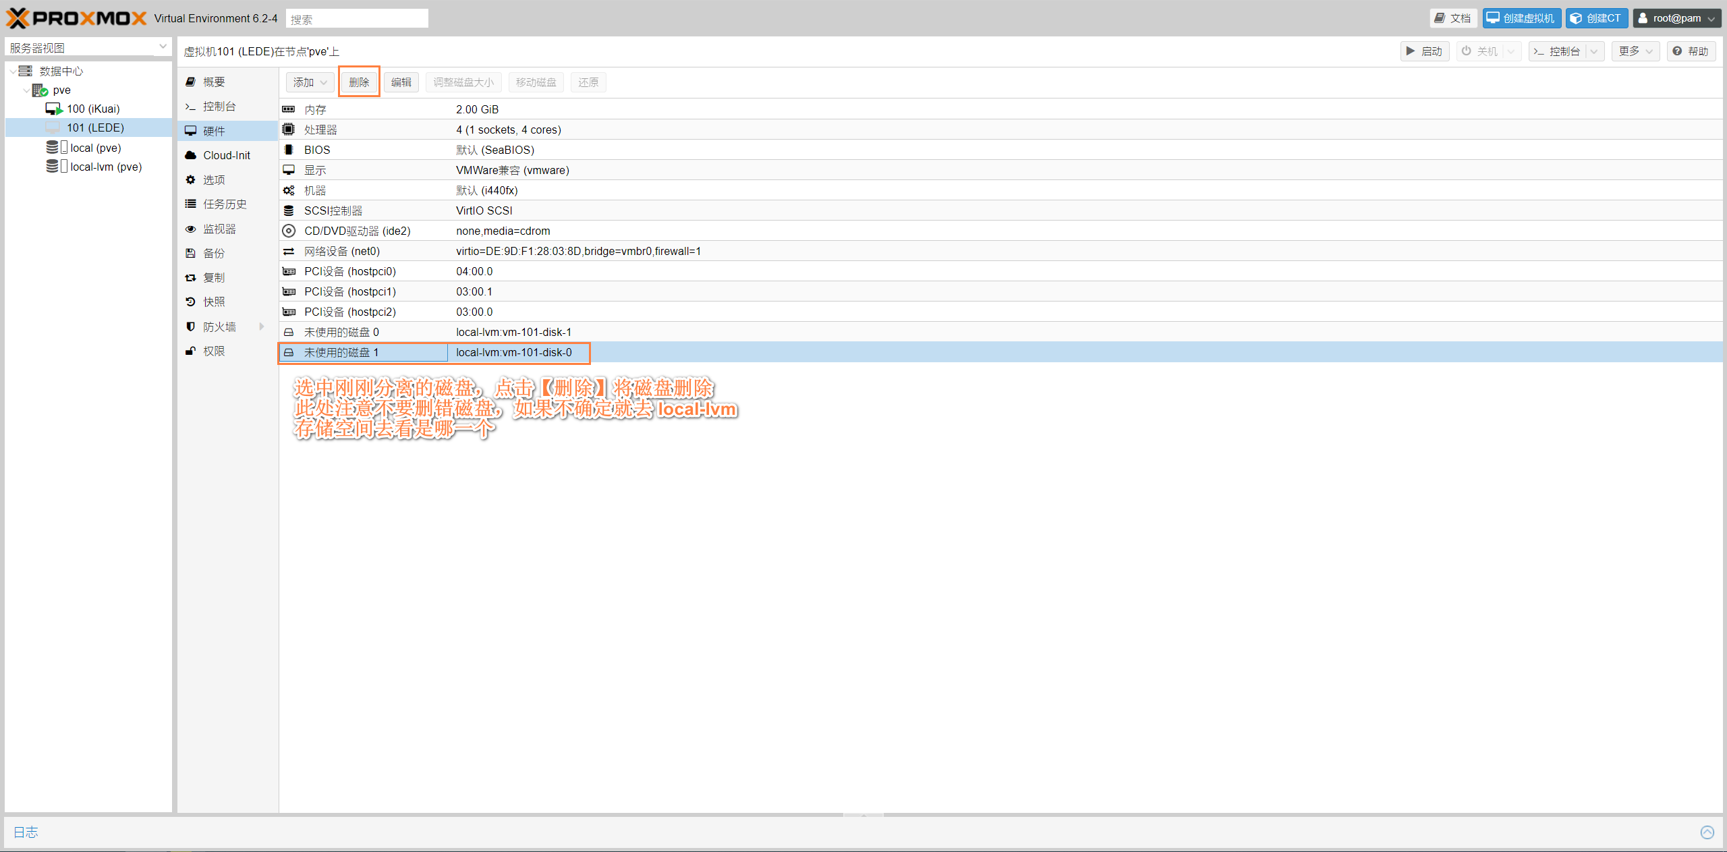Switch to the 选项 options tab
1727x852 pixels.
[x=214, y=180]
